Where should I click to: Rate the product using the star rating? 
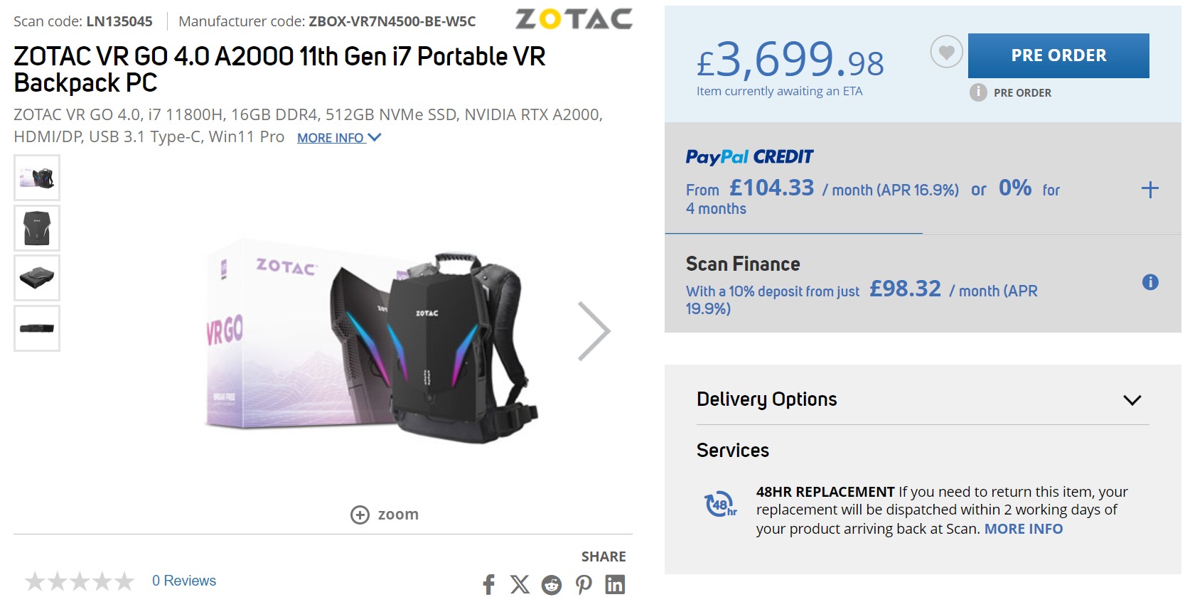click(80, 581)
